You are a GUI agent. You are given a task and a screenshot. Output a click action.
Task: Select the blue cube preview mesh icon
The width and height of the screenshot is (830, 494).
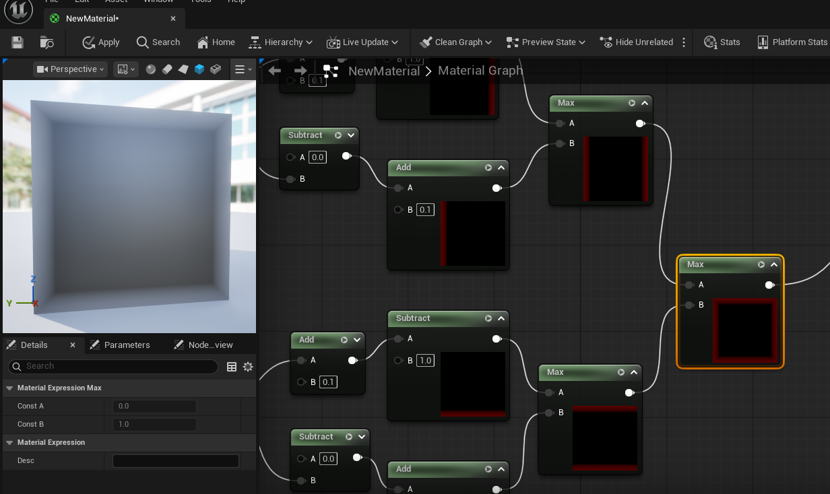(x=199, y=69)
